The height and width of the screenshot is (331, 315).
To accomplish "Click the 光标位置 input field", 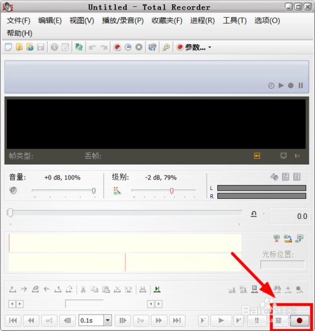I will pos(283,264).
